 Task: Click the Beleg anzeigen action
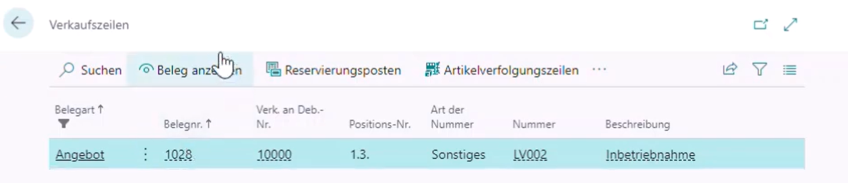pos(190,70)
